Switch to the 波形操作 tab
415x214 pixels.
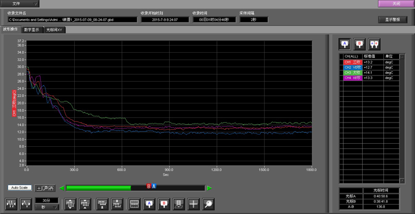pyautogui.click(x=10, y=29)
